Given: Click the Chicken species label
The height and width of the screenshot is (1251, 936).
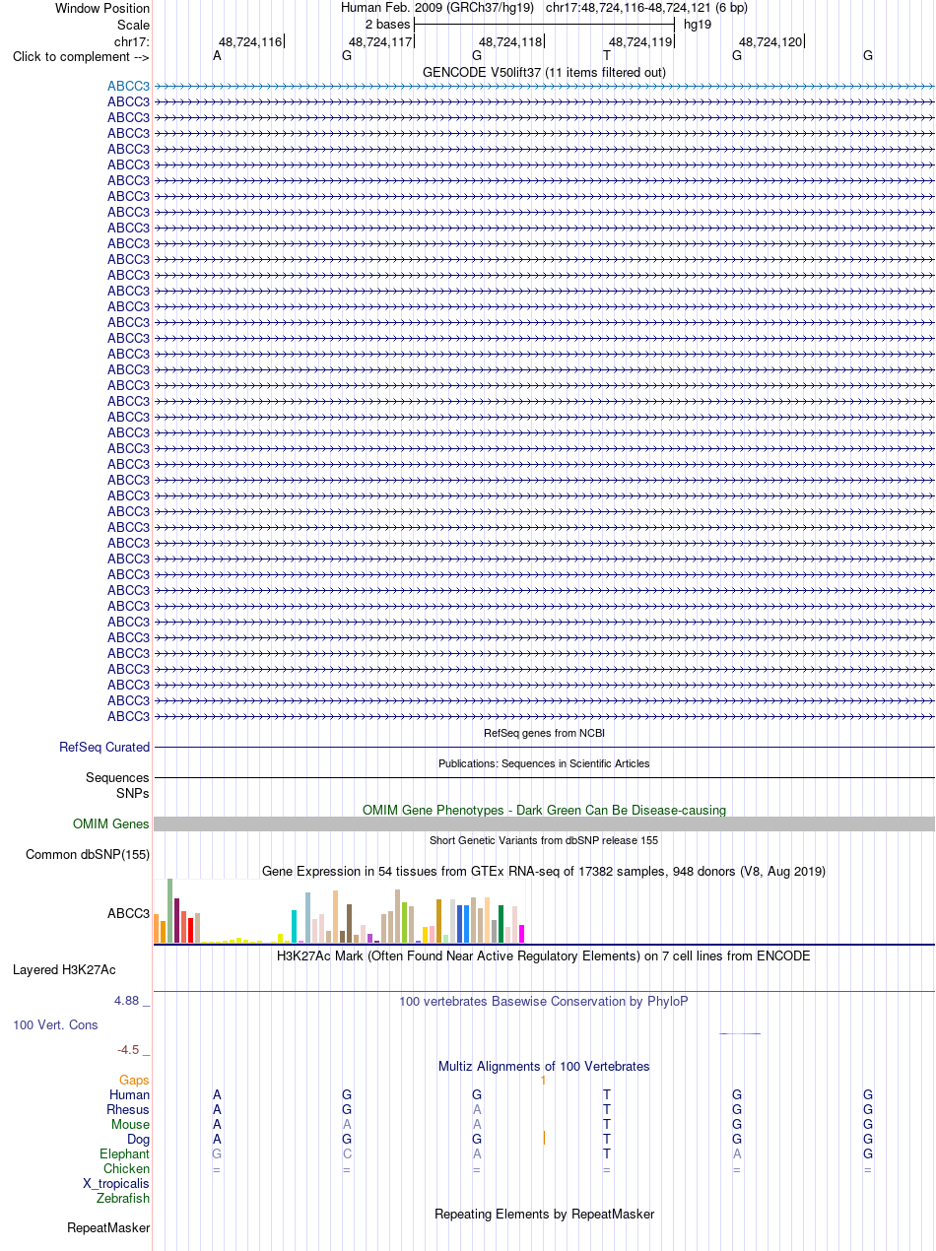Looking at the screenshot, I should 126,1168.
